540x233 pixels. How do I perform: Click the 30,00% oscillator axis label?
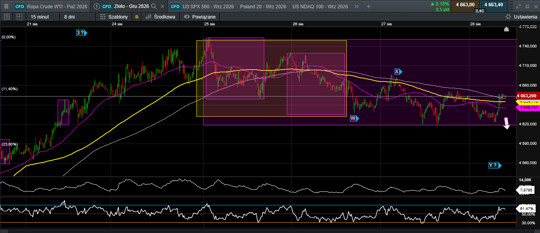pos(528,223)
